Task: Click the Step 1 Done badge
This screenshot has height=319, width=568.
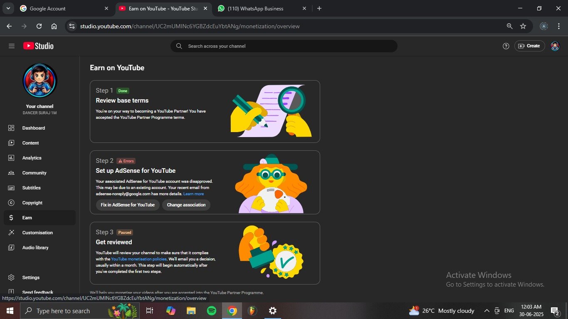Action: tap(123, 91)
